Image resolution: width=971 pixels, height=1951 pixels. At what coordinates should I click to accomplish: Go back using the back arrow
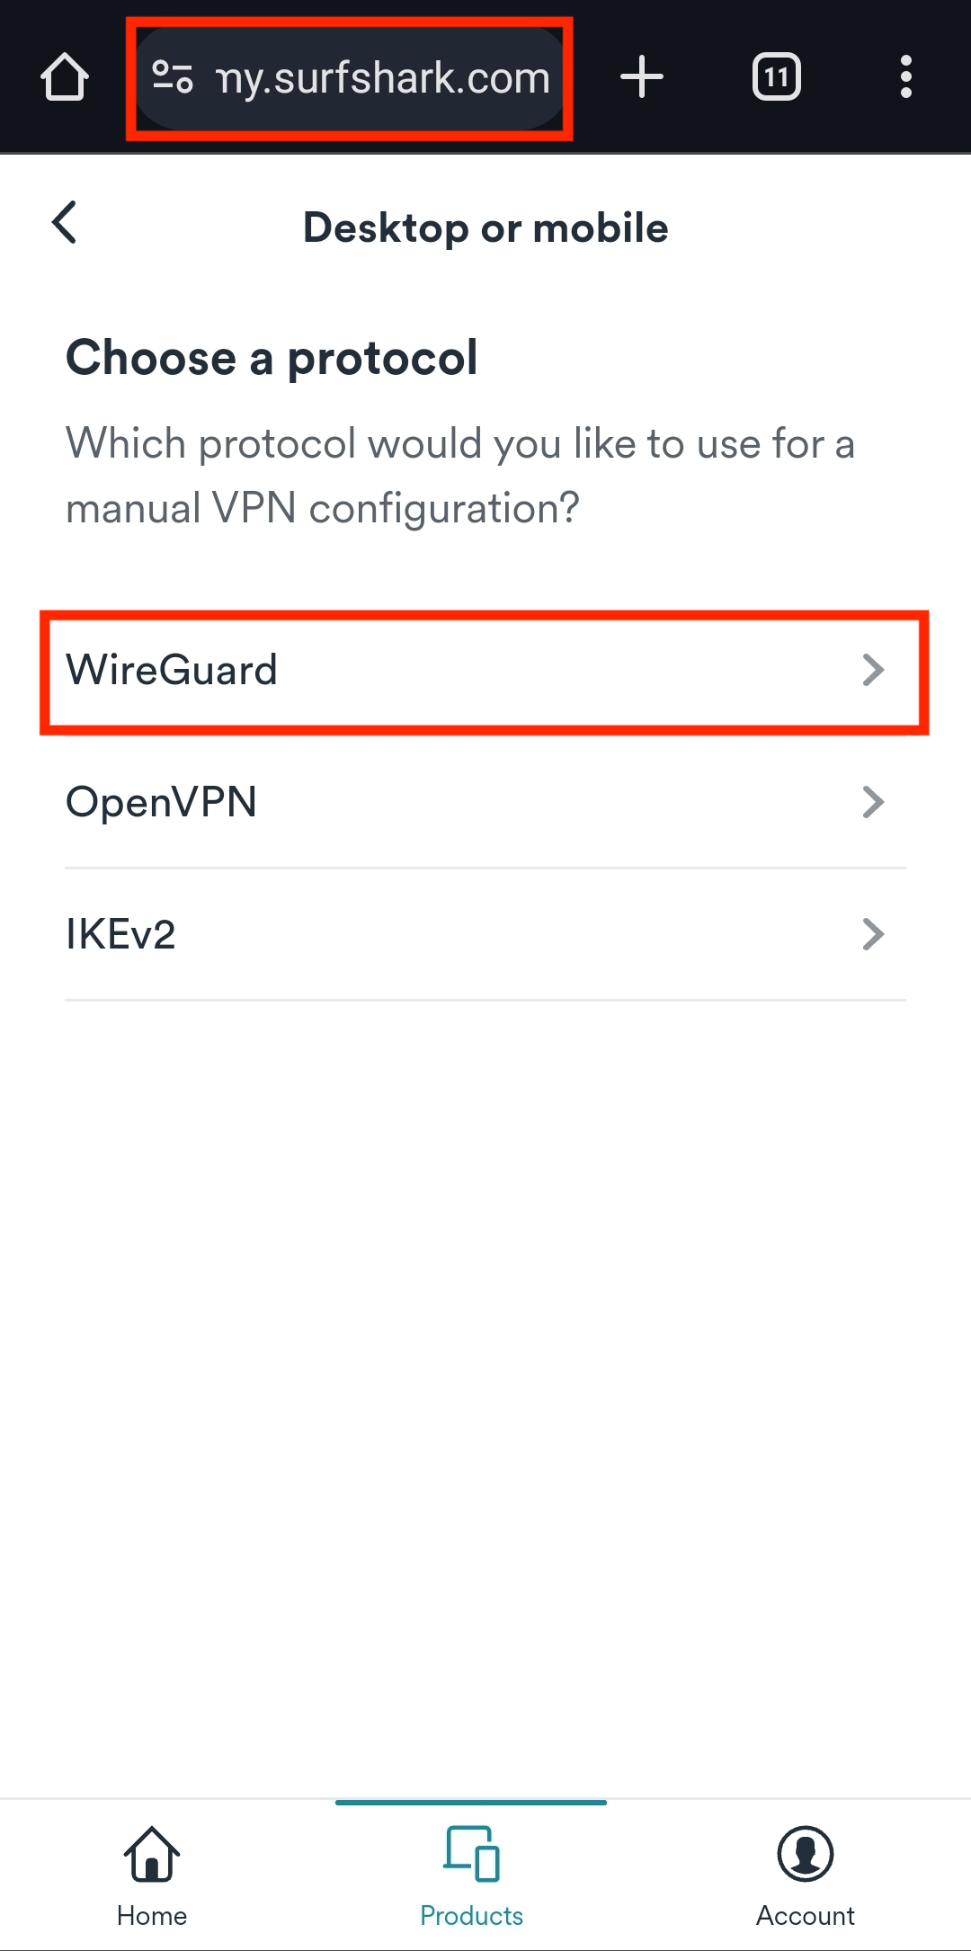(x=65, y=222)
